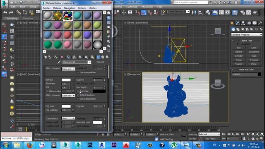
Task: Select the Select and Link chain tool
Action: 18,12
